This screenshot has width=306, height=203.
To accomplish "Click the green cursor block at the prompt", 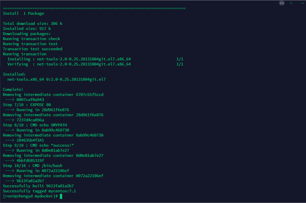I will (x=61, y=196).
